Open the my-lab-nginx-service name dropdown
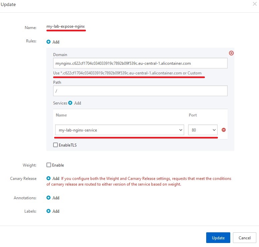259x247 pixels. pyautogui.click(x=119, y=130)
